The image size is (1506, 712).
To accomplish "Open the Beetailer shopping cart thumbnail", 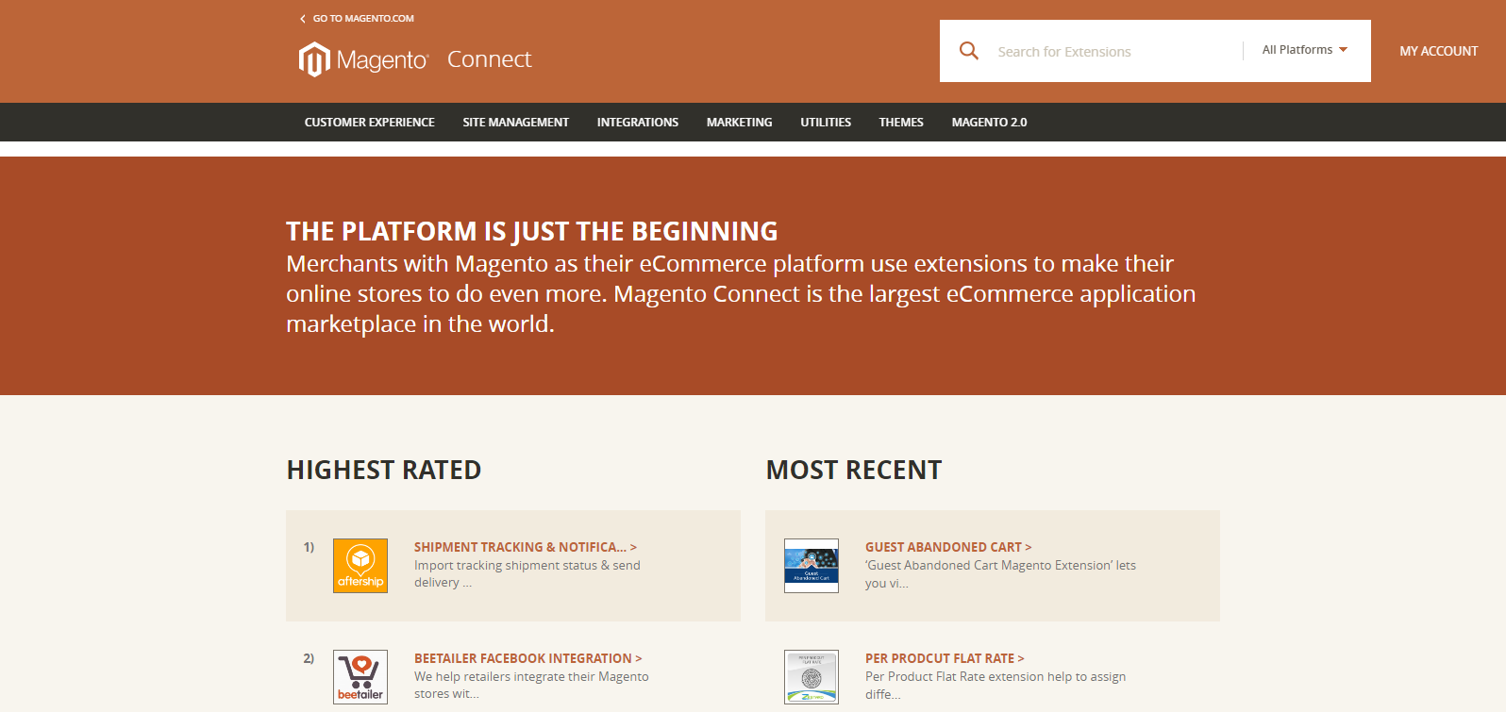I will tap(360, 677).
